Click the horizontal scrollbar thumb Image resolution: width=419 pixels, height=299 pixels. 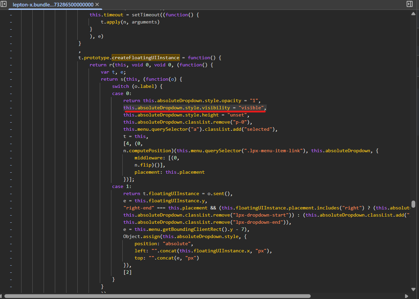(x=157, y=296)
